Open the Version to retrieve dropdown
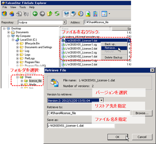 (101, 100)
